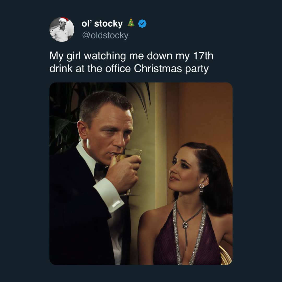
Task: Open the @oldstocky handle link
Action: (x=105, y=35)
